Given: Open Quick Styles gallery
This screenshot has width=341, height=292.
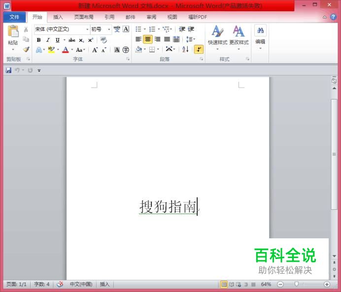Looking at the screenshot, I should [217, 37].
